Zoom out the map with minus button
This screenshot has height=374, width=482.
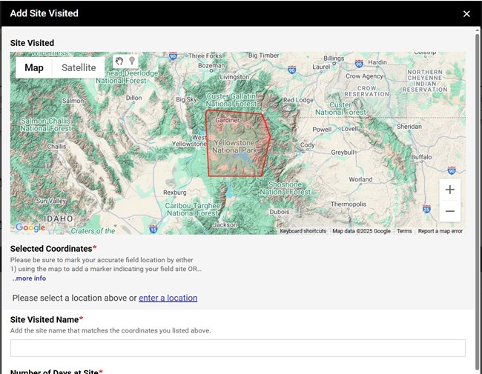point(449,211)
